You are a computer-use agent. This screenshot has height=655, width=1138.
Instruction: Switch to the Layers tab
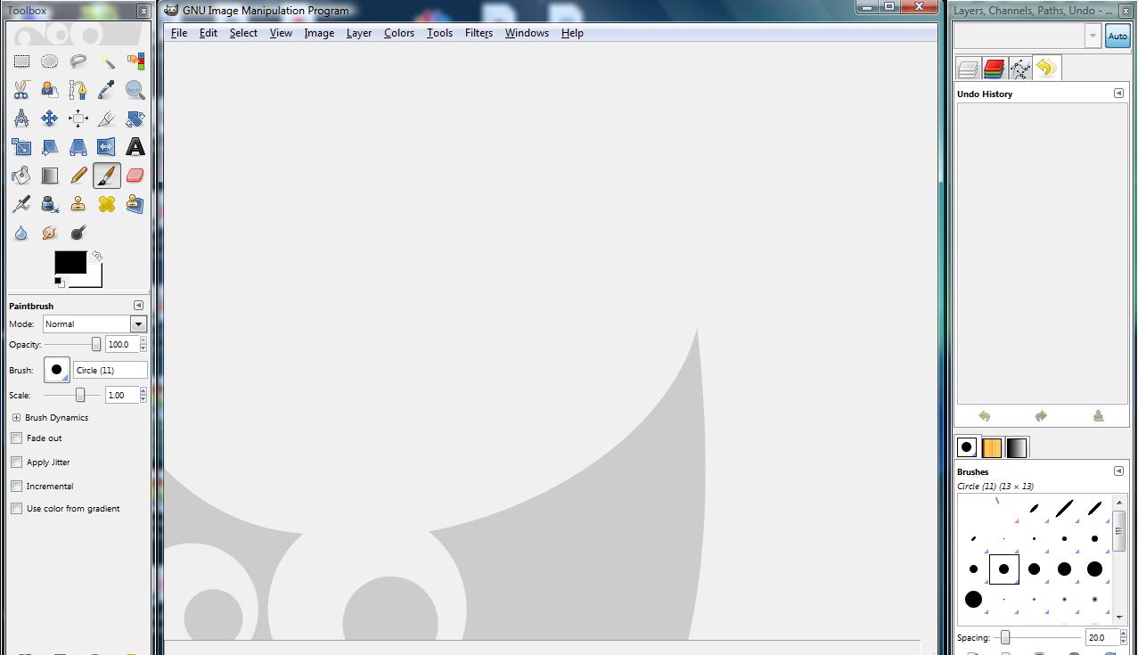[968, 69]
